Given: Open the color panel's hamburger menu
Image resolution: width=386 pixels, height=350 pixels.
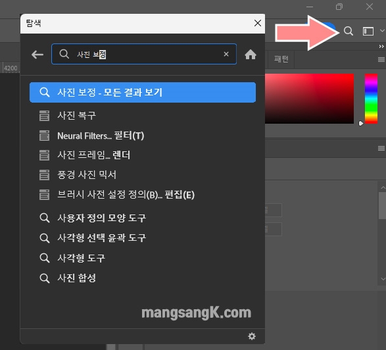Looking at the screenshot, I should point(381,59).
